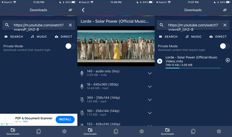232x137 pixels.
Task: Toggle Private Mode above the active download
Action: [x=225, y=46]
